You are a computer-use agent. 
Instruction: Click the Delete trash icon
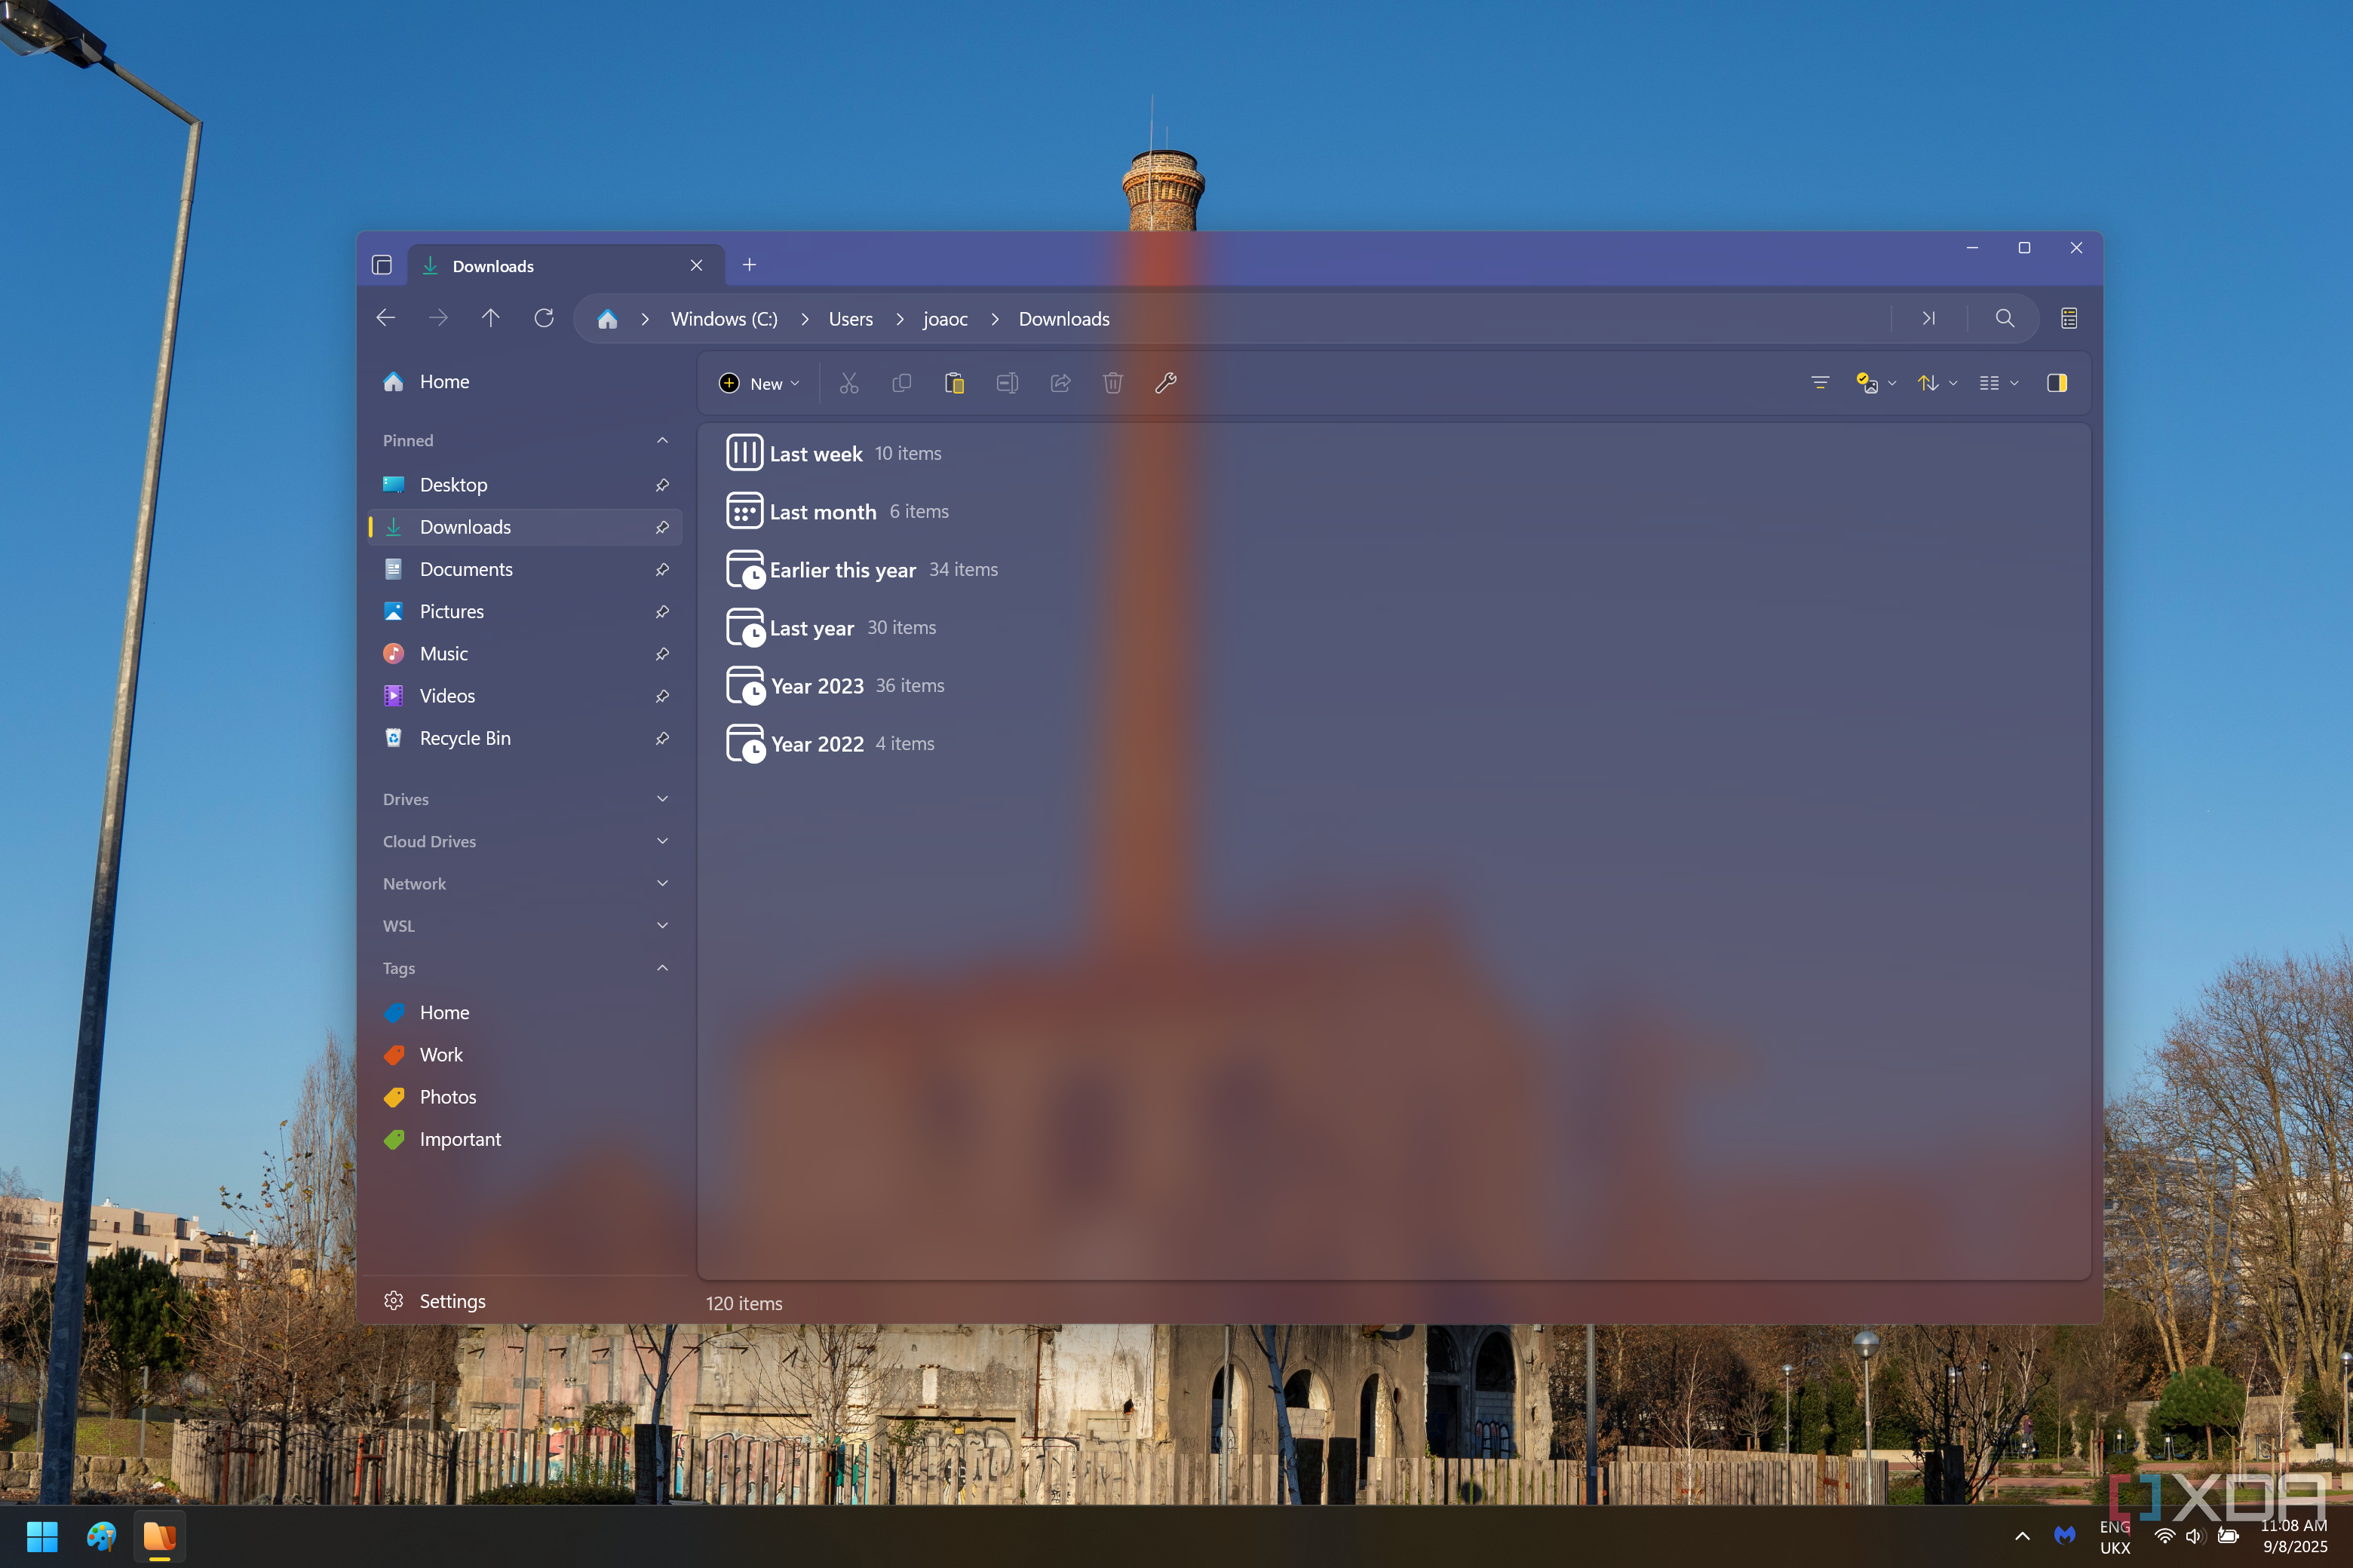pyautogui.click(x=1112, y=383)
